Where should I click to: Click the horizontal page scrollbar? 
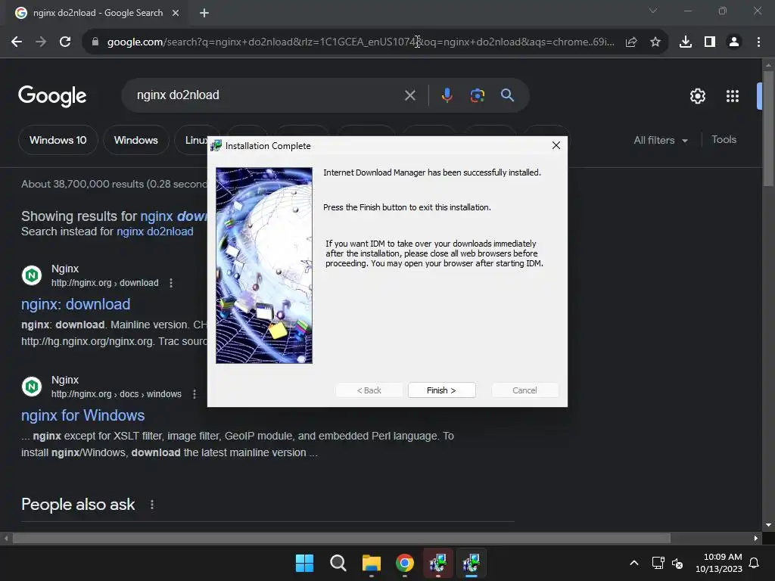pos(341,538)
